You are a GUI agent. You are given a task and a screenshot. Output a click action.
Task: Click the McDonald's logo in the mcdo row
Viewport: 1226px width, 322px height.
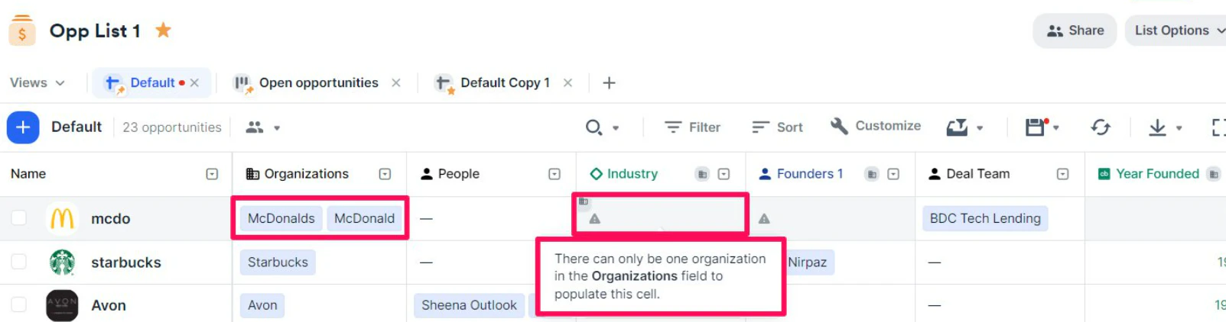[x=62, y=219]
